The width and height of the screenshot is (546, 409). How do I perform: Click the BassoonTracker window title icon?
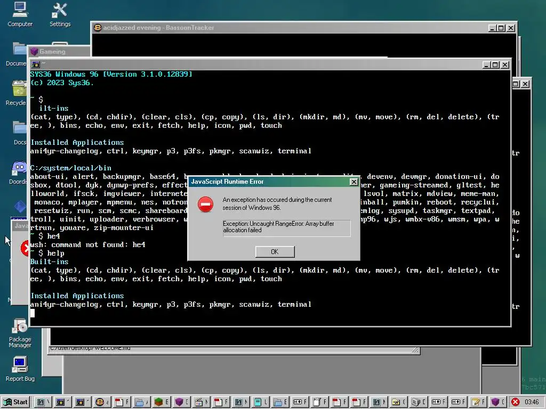coord(98,28)
